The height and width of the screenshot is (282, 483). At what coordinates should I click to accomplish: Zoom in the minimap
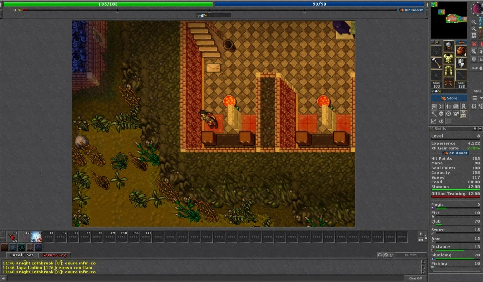[474, 29]
